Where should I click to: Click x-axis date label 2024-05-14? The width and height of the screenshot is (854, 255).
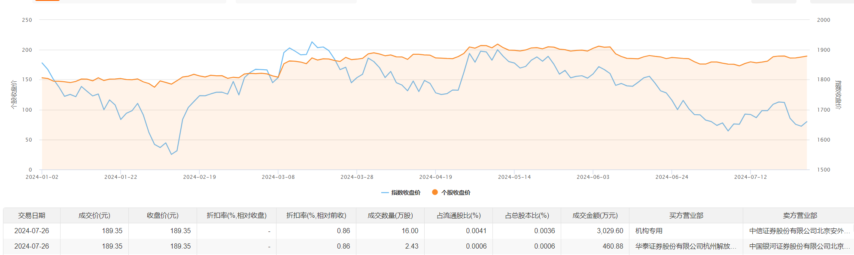(514, 177)
